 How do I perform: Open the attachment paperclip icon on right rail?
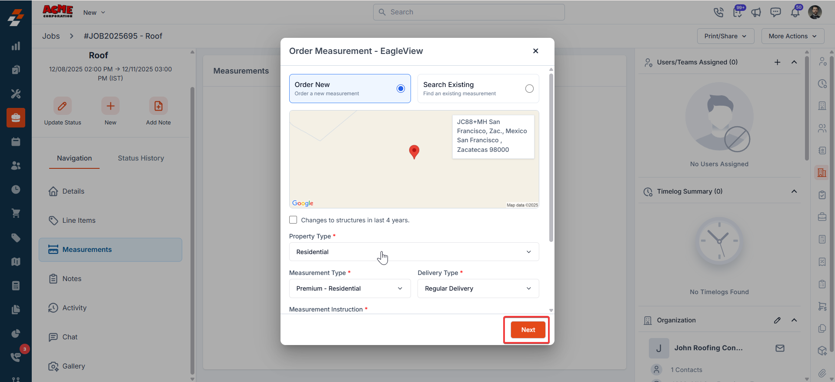tap(822, 373)
